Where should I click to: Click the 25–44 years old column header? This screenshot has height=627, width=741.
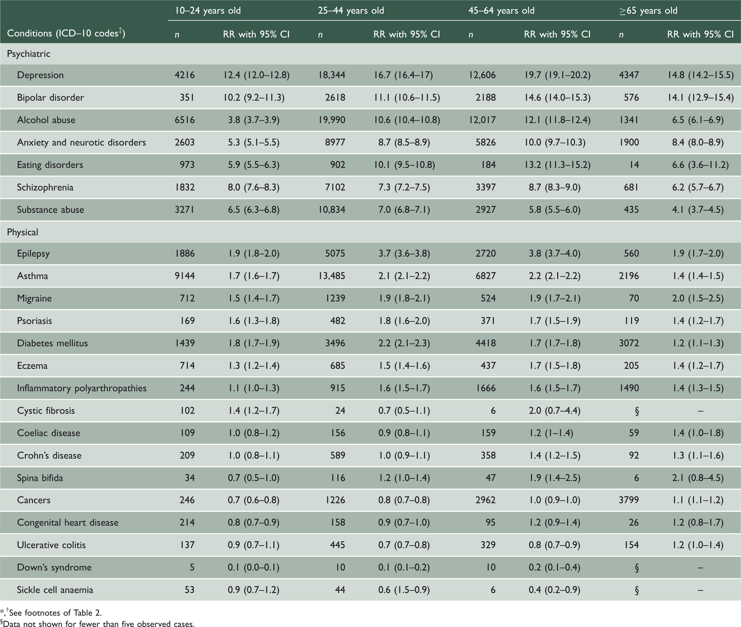351,11
